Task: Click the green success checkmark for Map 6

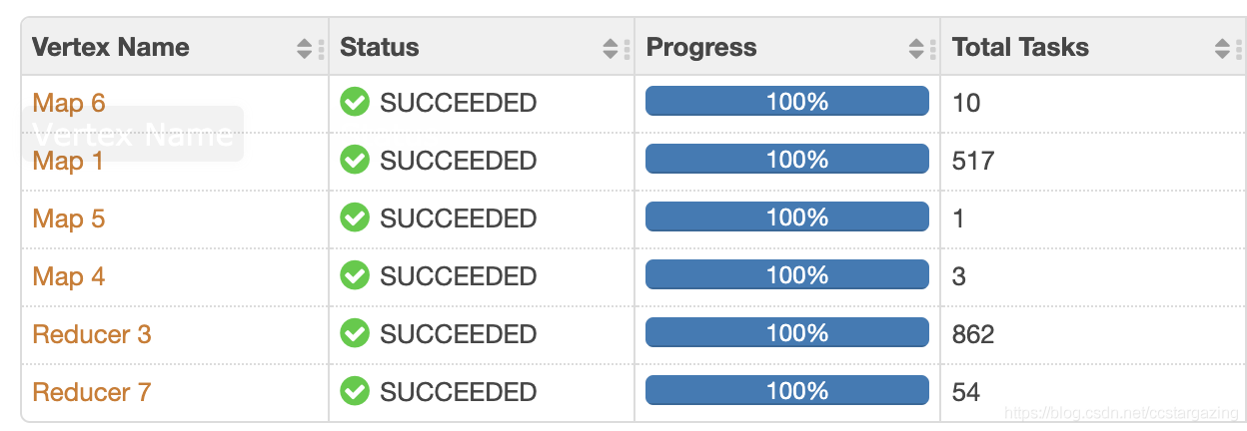Action: [x=355, y=102]
